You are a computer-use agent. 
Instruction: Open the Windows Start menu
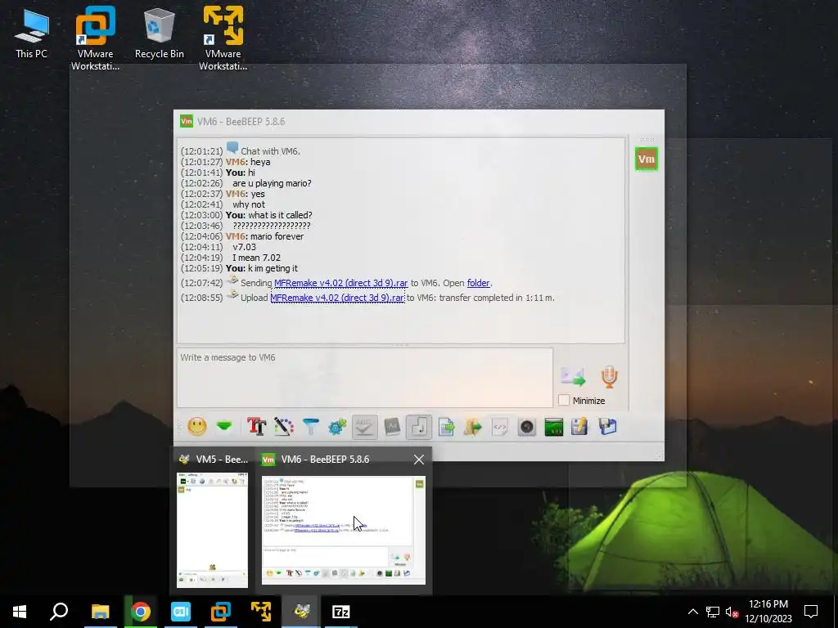[x=20, y=612]
